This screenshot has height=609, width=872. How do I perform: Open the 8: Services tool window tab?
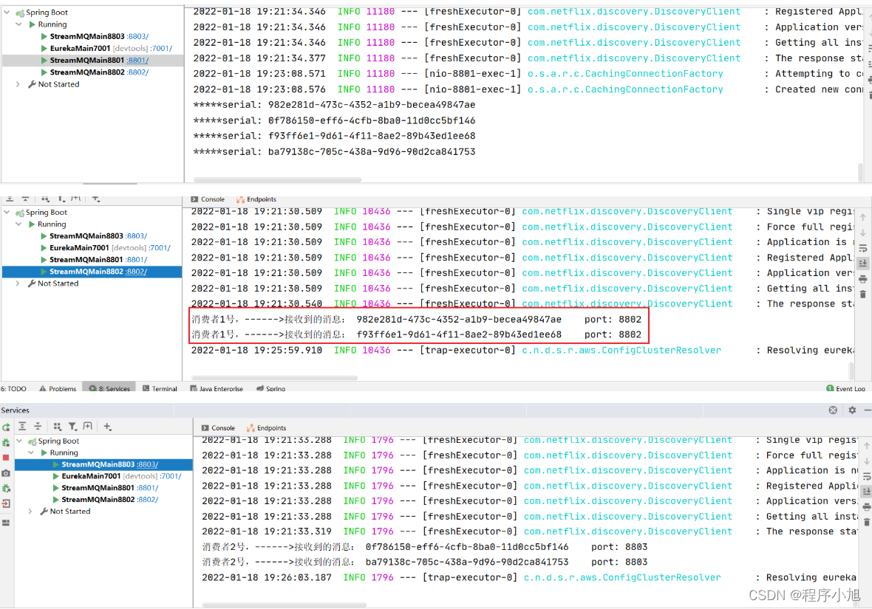pyautogui.click(x=109, y=388)
